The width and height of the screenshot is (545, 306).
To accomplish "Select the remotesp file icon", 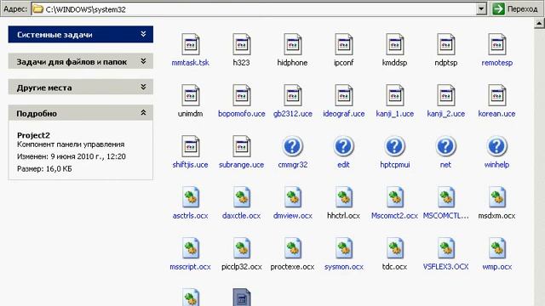I will point(497,44).
